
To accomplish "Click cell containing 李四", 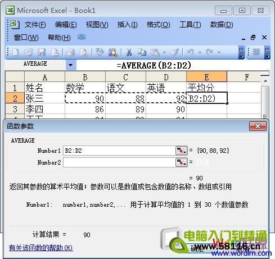I will click(44, 109).
